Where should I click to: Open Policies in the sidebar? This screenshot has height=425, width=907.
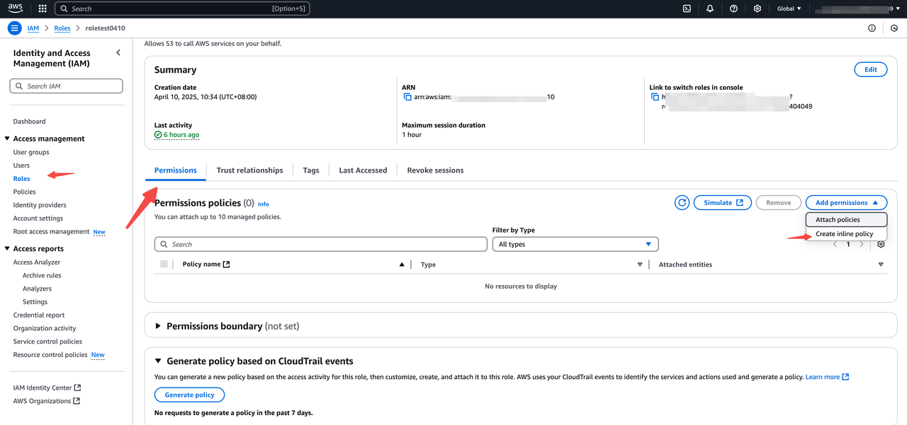click(x=24, y=192)
